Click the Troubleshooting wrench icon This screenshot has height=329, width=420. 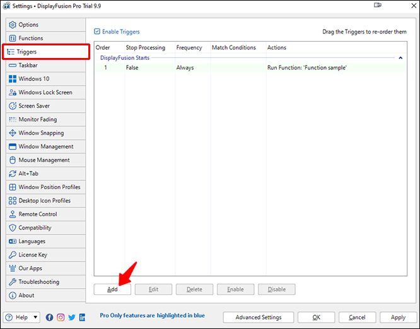coord(13,282)
